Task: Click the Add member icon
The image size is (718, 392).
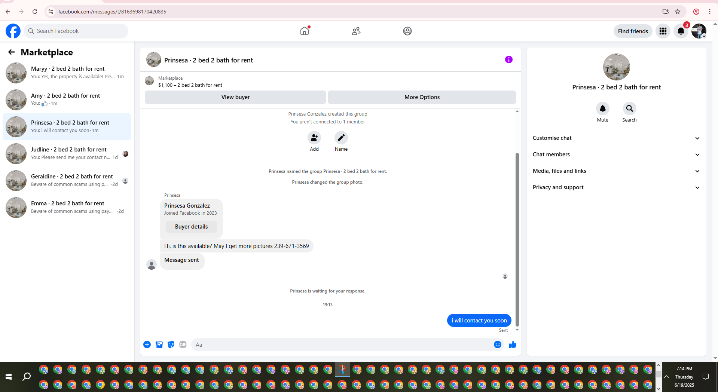Action: pos(314,138)
